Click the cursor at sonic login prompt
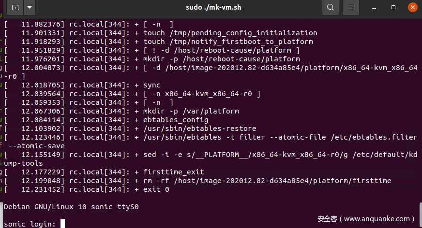422x228 pixels. [63, 224]
